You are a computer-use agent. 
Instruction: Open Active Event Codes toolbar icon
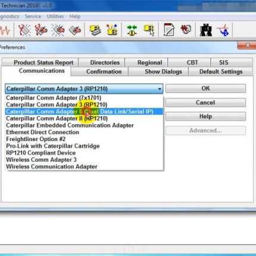point(58,30)
